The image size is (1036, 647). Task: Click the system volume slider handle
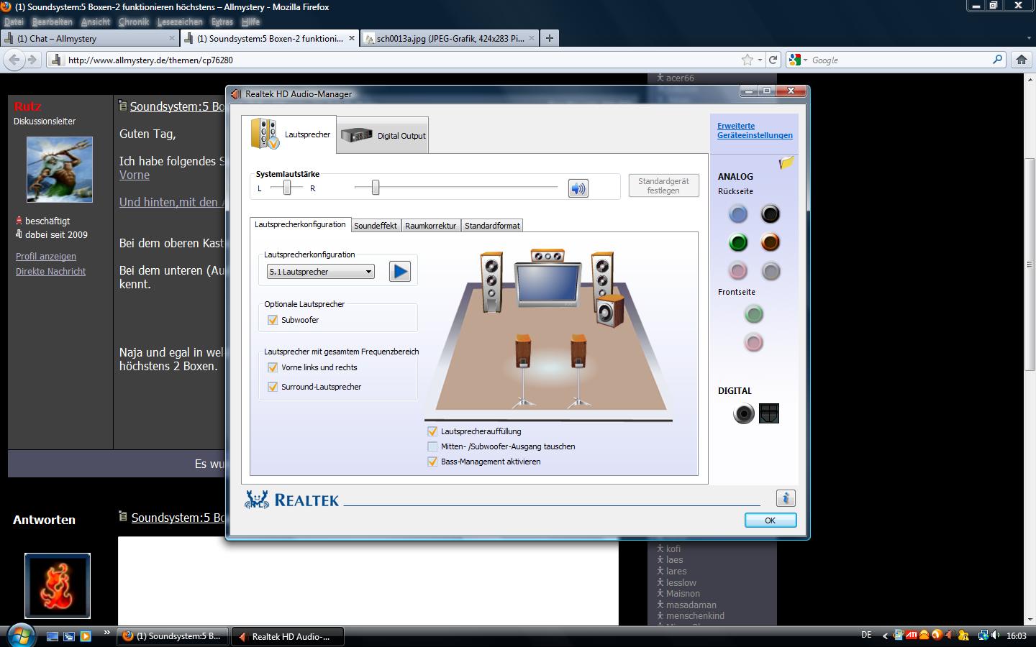pos(375,188)
